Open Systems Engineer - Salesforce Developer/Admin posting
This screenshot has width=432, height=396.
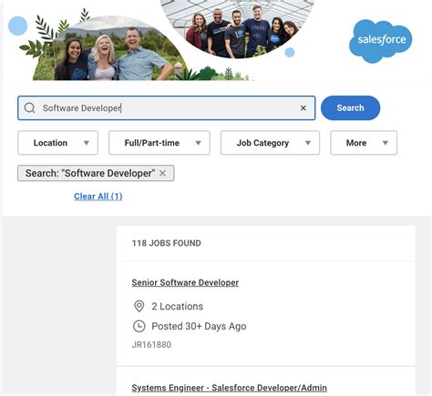click(x=229, y=388)
